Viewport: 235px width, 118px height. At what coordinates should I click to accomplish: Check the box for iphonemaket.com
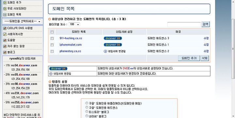click(x=52, y=45)
